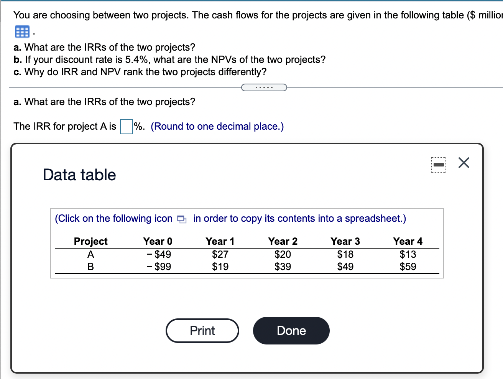This screenshot has height=379, width=503.
Task: Select the Project column header
Action: 90,241
